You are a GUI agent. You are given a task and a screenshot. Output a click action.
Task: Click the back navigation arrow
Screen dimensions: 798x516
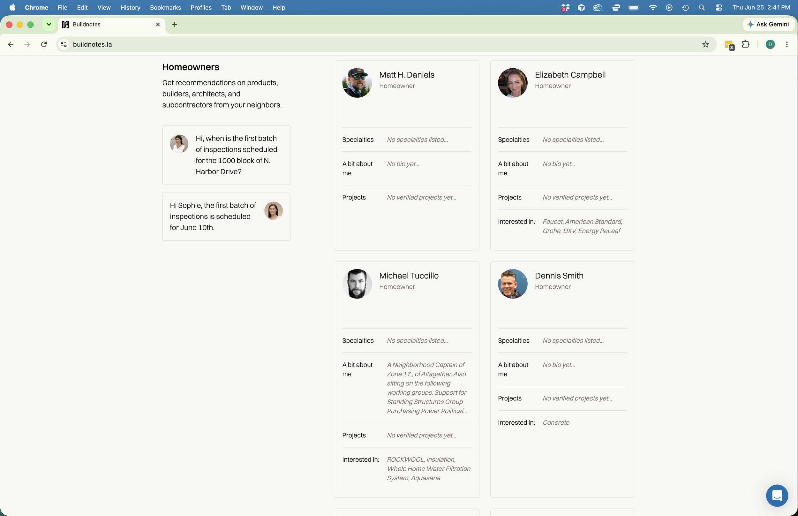11,44
